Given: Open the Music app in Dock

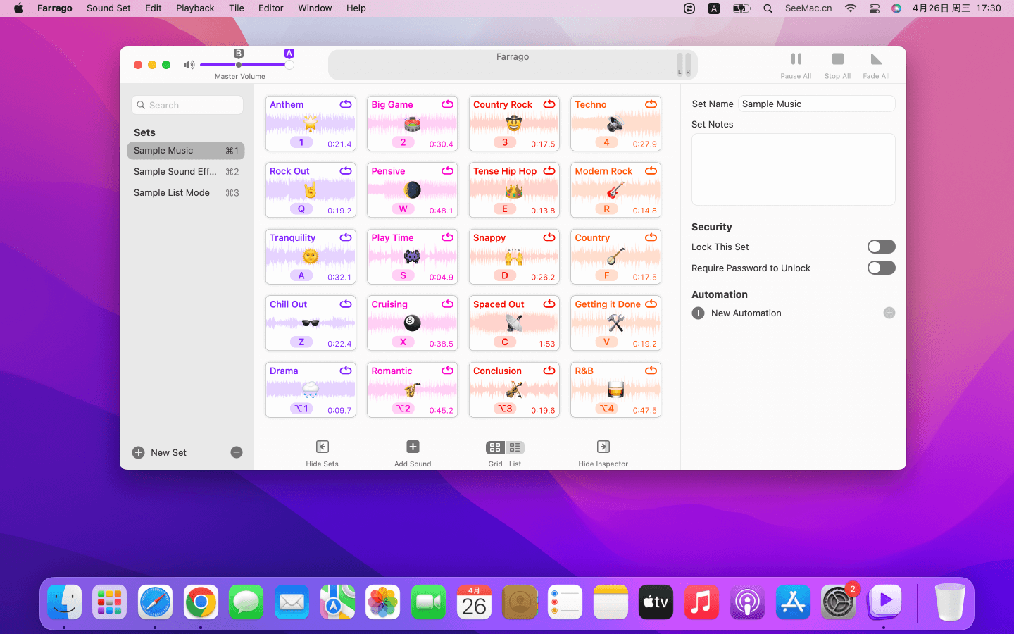Looking at the screenshot, I should pos(701,602).
